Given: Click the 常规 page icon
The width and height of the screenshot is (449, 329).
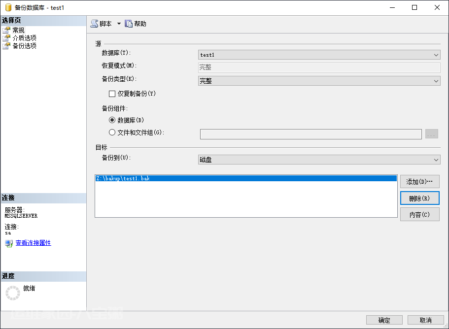Looking at the screenshot, I should tap(6, 30).
